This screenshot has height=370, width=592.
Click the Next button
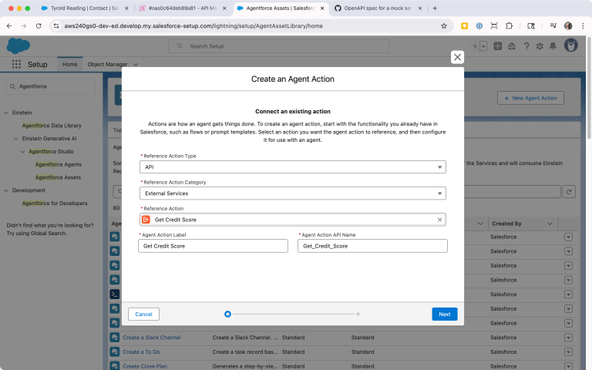pos(444,314)
